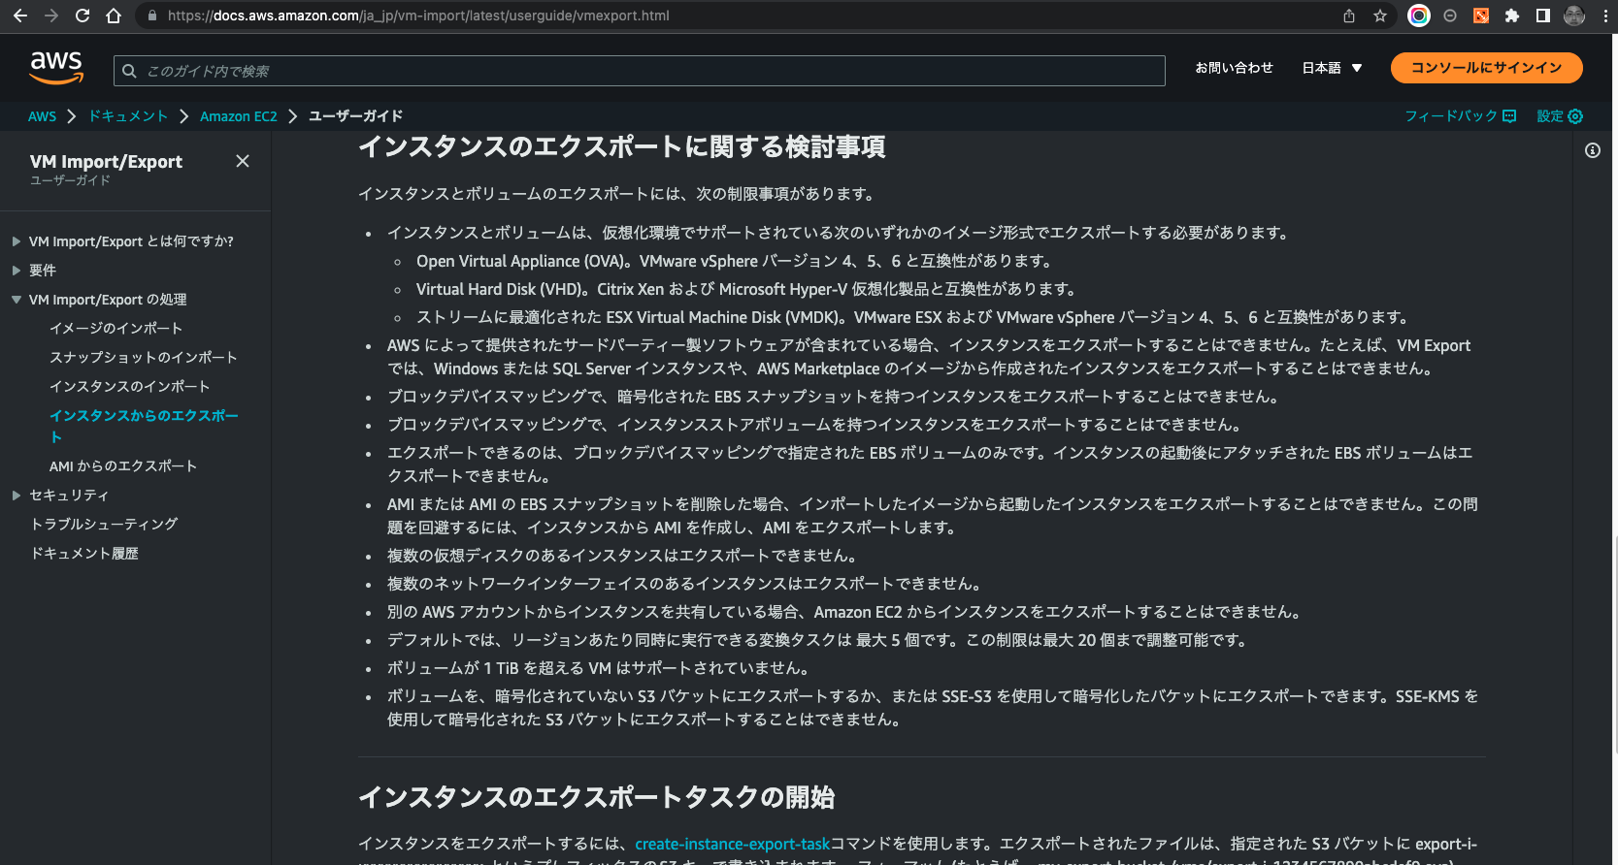Open the extensions puzzle icon
1618x865 pixels.
pos(1512,16)
